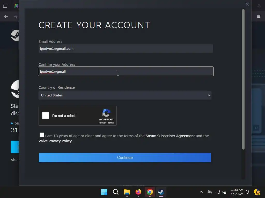Close the Create Your Account dialog
This screenshot has width=265, height=198.
point(247,4)
